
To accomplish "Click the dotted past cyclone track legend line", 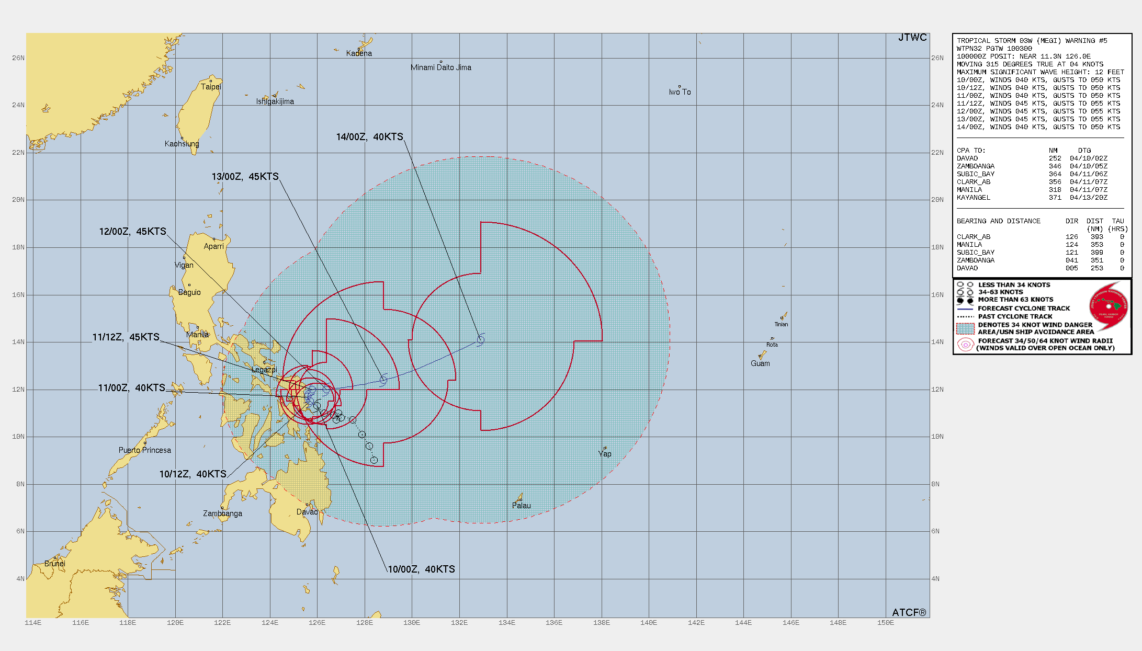I will 965,316.
